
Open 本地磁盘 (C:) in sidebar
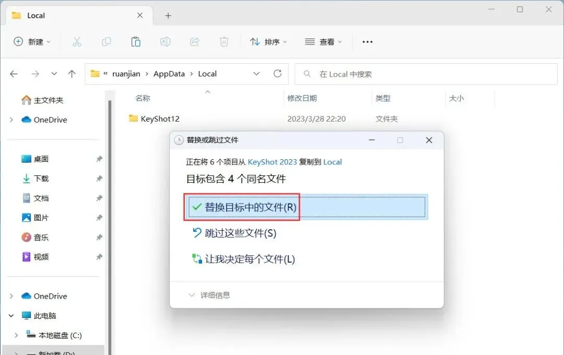[54, 335]
